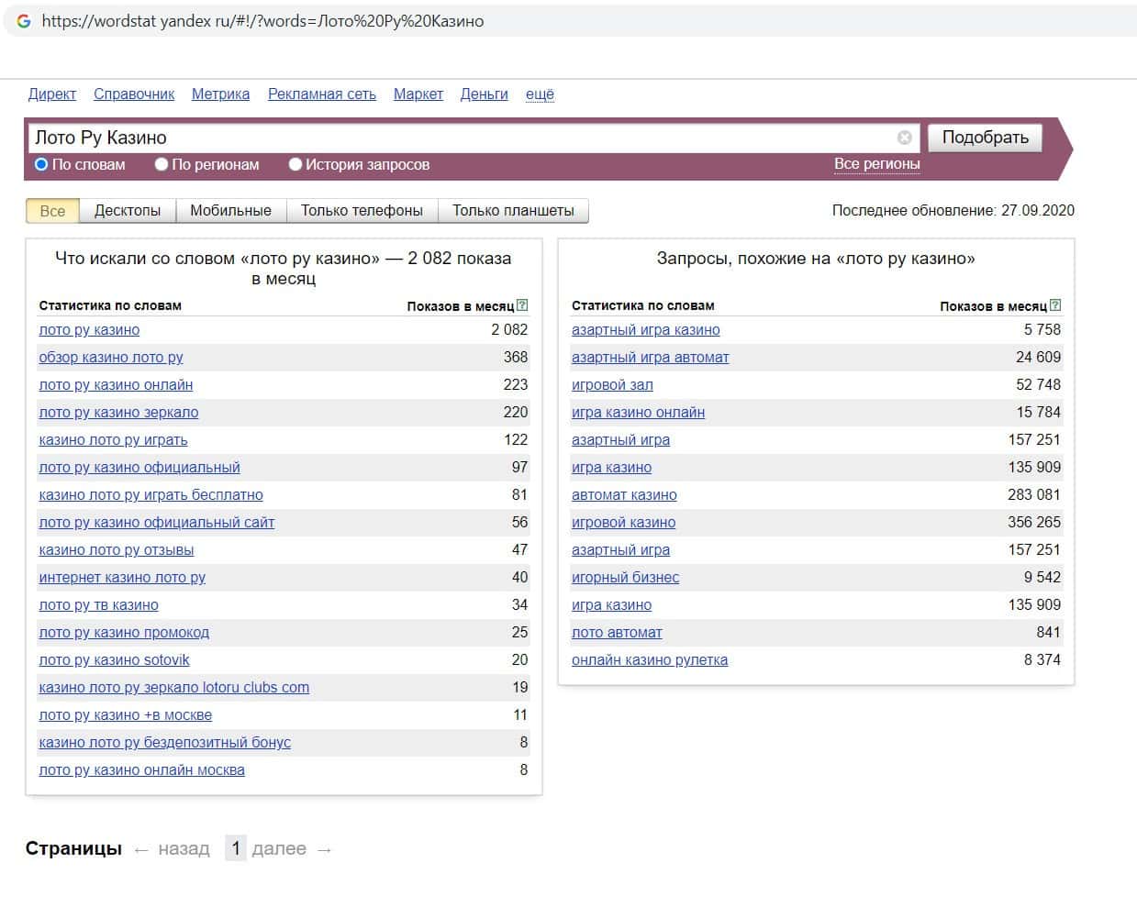Switch to the 'Мобильные' tab

coord(230,211)
